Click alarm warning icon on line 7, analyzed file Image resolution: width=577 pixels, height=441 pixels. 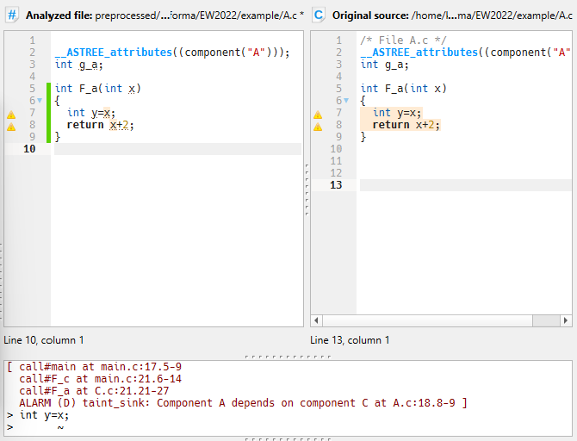pos(11,115)
